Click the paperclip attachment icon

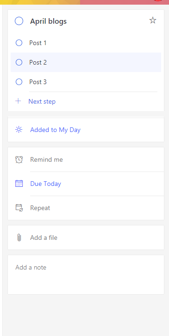click(19, 237)
